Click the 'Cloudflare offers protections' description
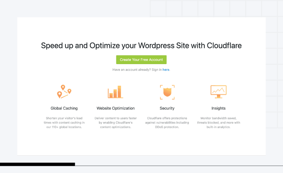 tap(167, 123)
